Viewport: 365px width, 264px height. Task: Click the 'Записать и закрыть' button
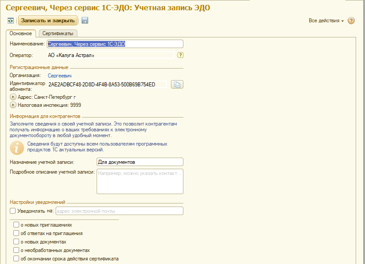48,20
